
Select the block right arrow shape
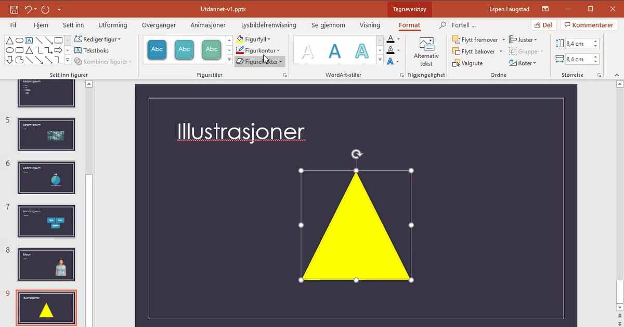58,50
